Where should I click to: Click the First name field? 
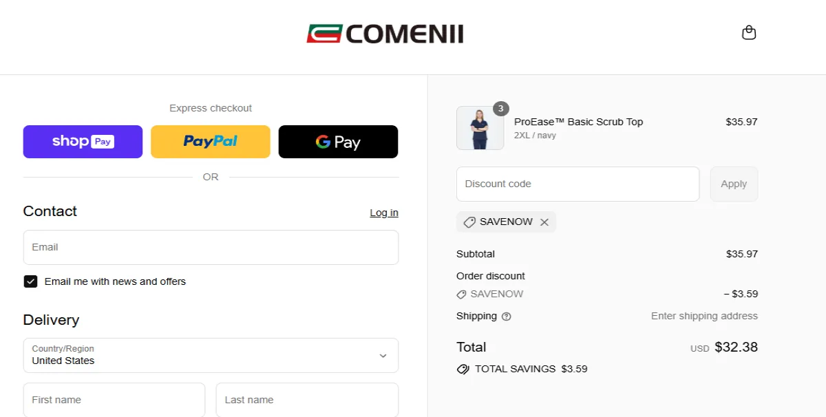pyautogui.click(x=114, y=400)
